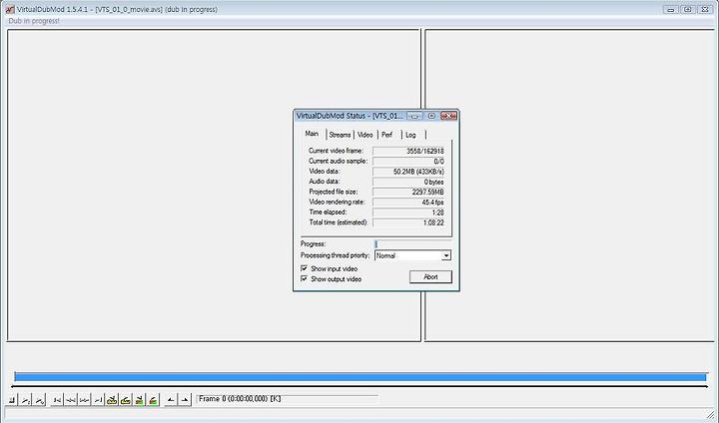This screenshot has height=423, width=719.
Task: Step one frame forward
Action: [84, 400]
